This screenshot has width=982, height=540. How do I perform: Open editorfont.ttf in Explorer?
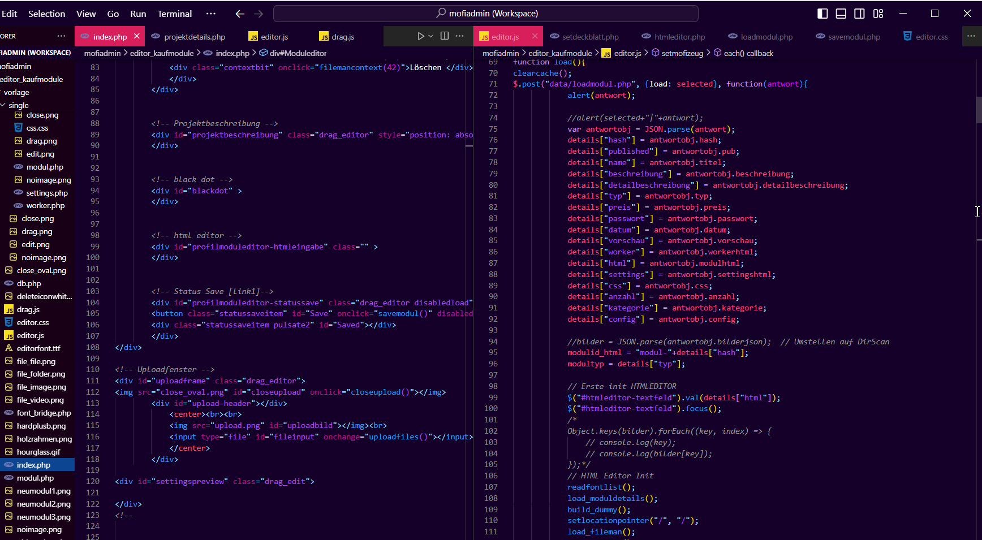pos(37,348)
